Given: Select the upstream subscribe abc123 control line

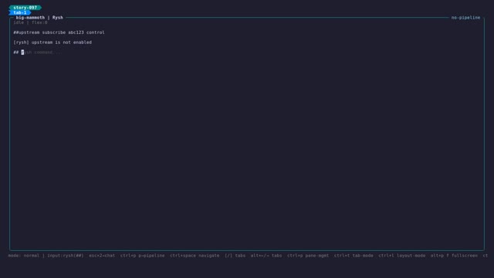Looking at the screenshot, I should 59,32.
